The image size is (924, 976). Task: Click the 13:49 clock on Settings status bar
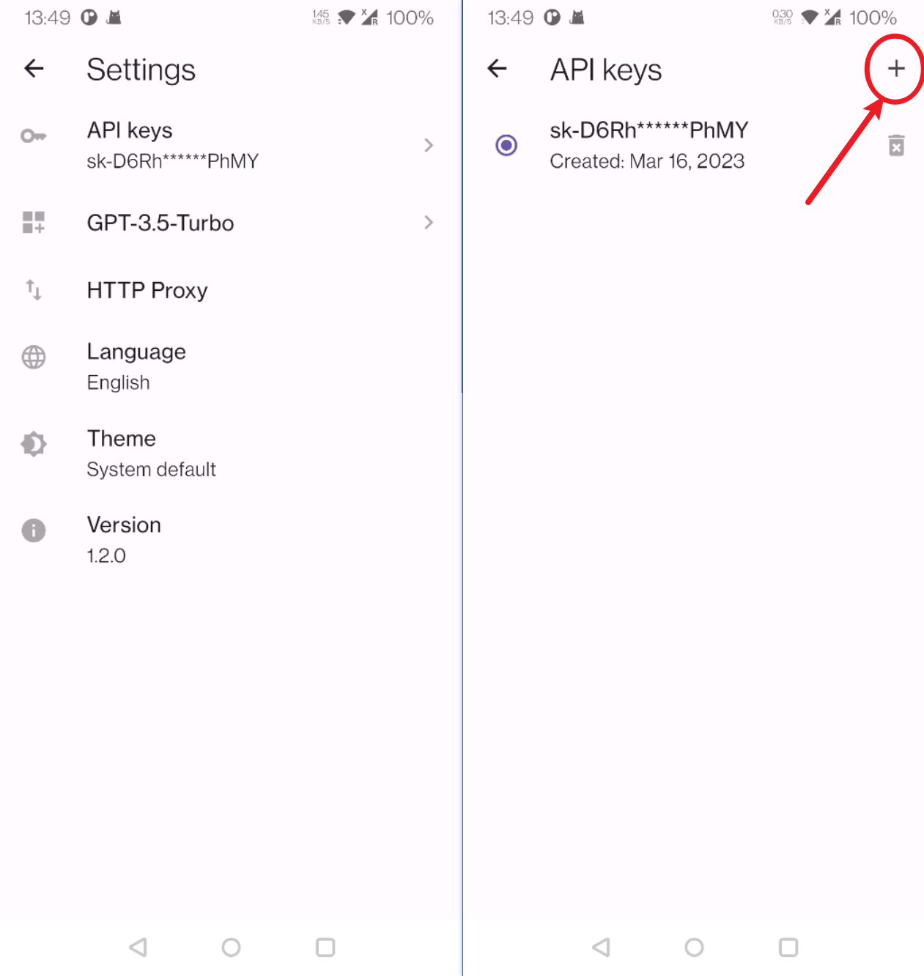(x=47, y=18)
